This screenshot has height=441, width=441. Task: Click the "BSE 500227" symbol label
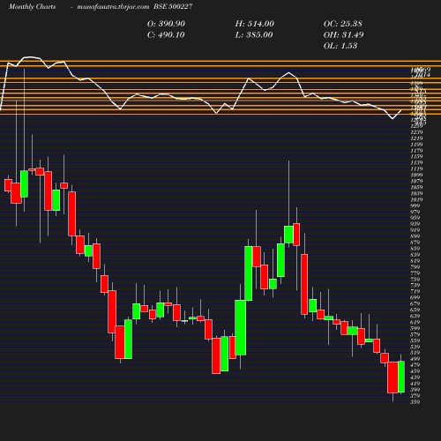point(173,6)
